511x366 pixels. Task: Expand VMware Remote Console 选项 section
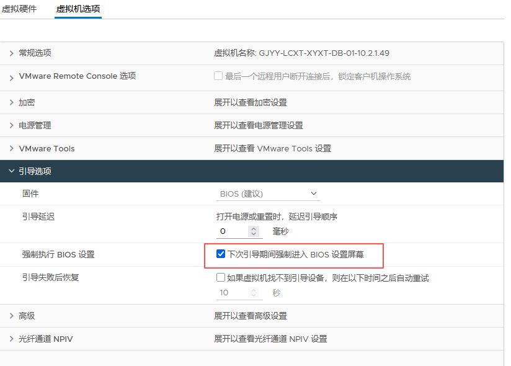11,77
